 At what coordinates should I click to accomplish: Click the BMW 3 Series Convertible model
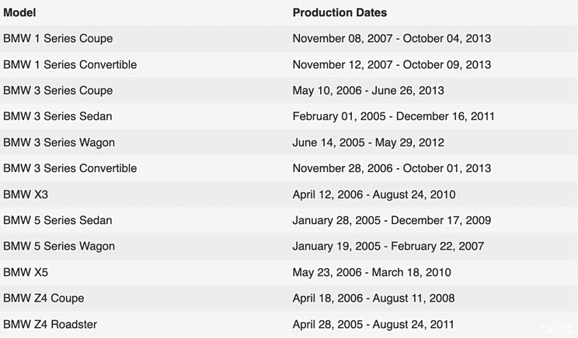coord(70,168)
